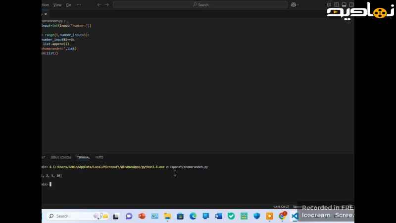
Task: Place cursor on the int(input("number:")) line
Action: point(67,26)
